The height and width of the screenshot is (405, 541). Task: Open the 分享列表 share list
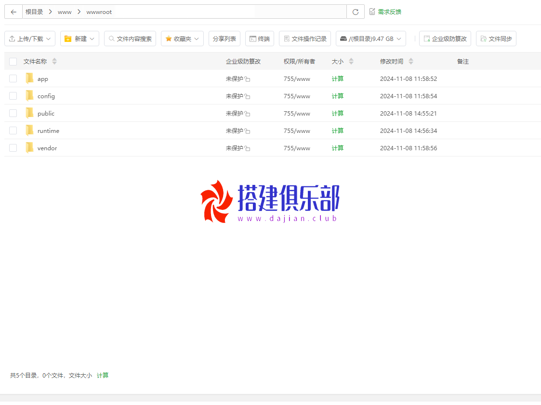point(224,39)
